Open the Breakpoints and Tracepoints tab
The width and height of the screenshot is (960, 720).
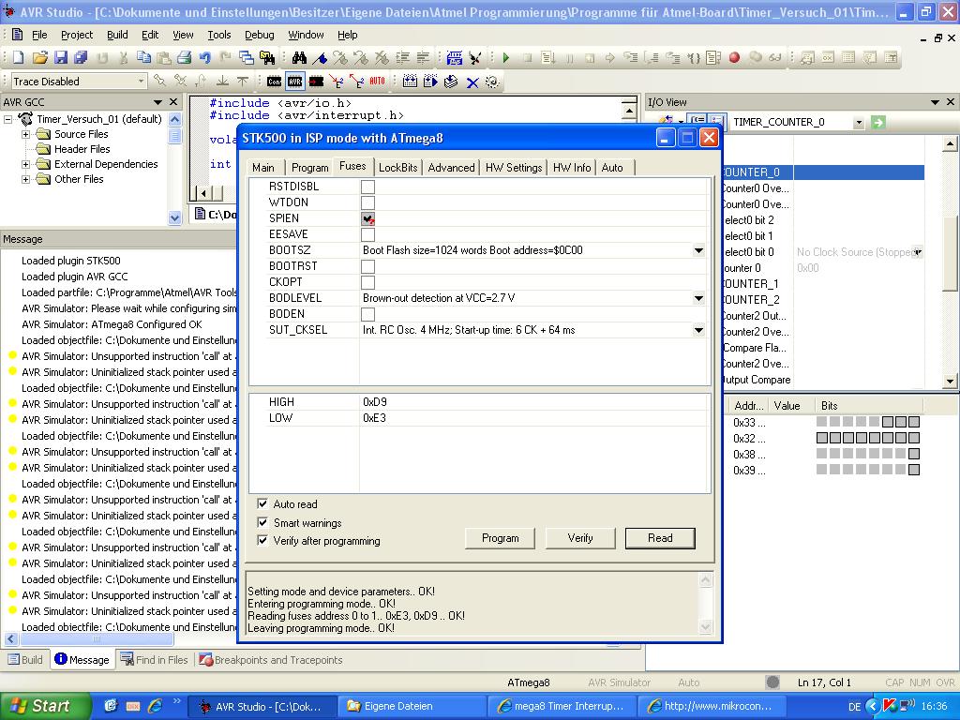point(271,659)
